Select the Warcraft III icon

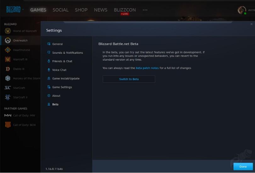(8, 59)
